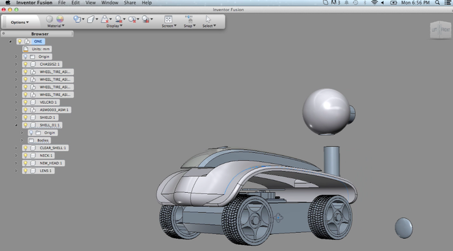
Task: Open the File menu
Action: [x=61, y=3]
